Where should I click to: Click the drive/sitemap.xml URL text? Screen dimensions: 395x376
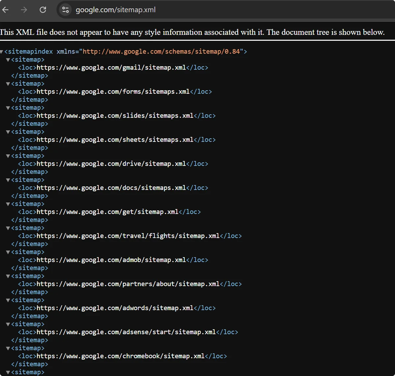[111, 163]
